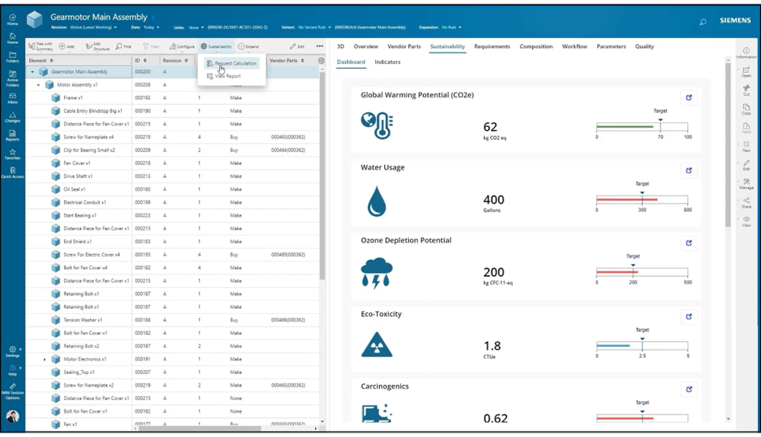Screen dimensions: 761x437
Task: Switch to the Requirements tab
Action: pyautogui.click(x=492, y=46)
